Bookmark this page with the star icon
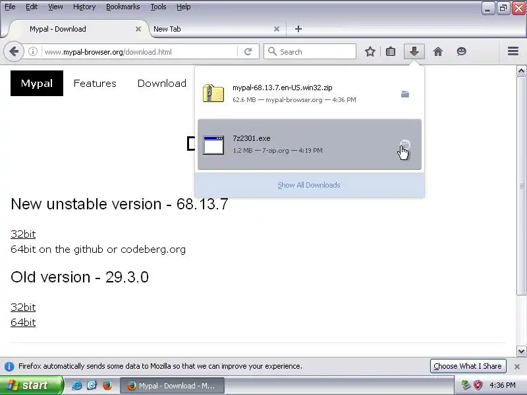Image resolution: width=527 pixels, height=395 pixels. pos(370,52)
